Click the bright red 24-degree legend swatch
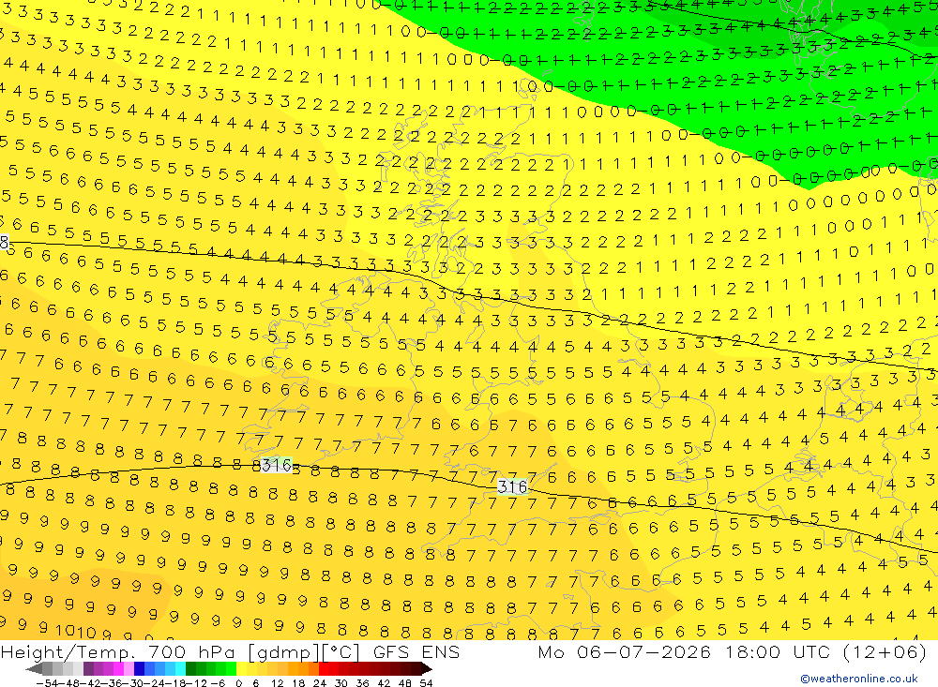Viewport: 938px width, 687px height. pyautogui.click(x=324, y=669)
